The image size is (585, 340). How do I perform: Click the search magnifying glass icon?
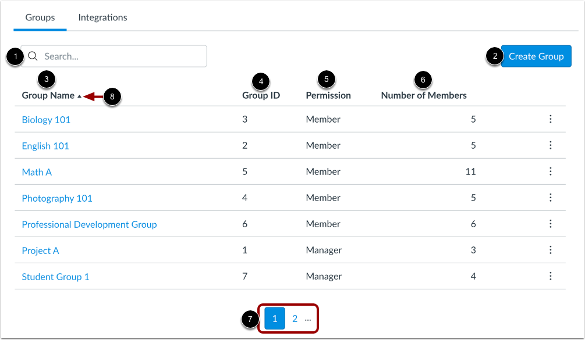tap(33, 56)
